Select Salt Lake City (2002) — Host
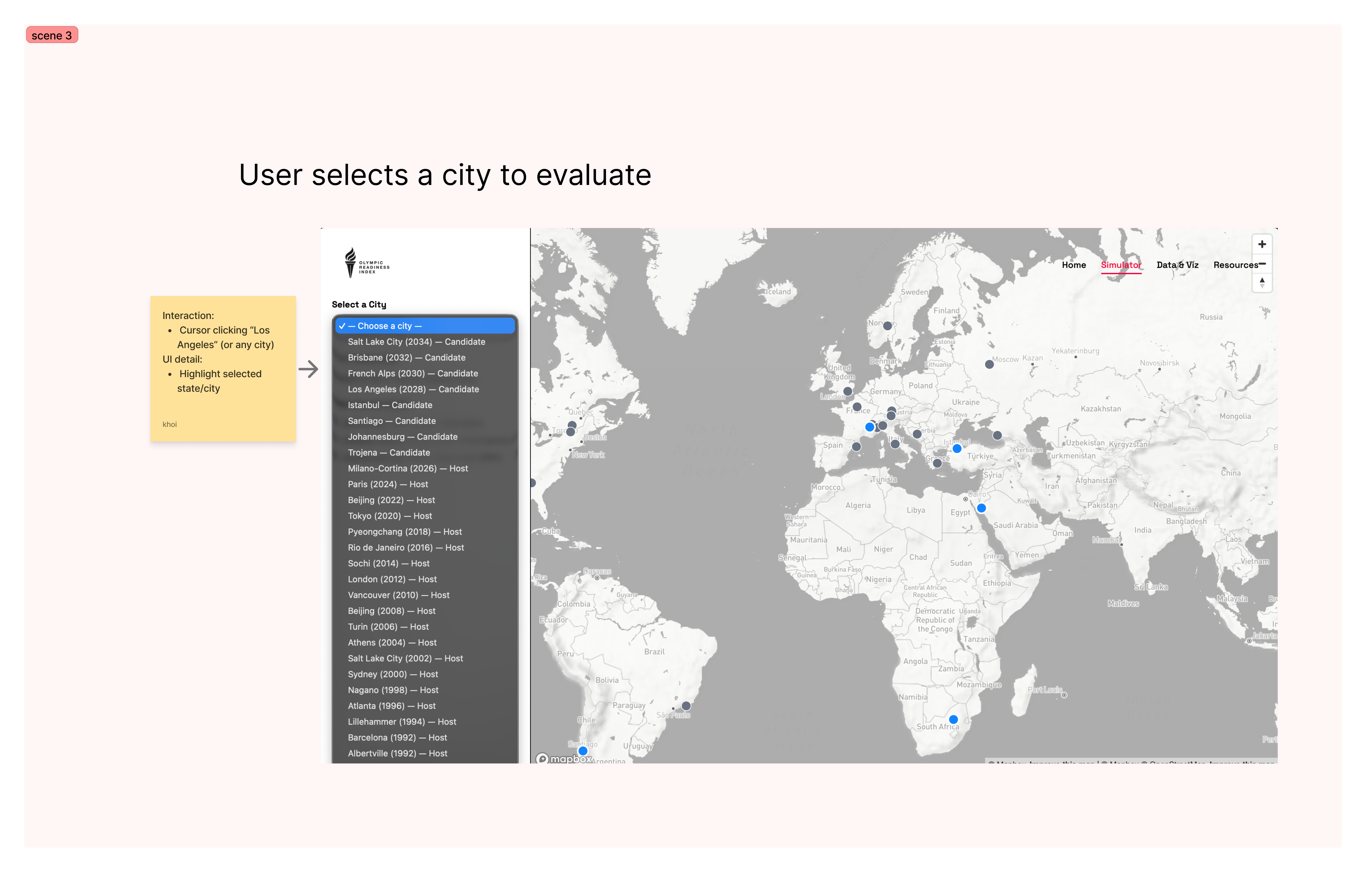This screenshot has width=1366, height=872. pyautogui.click(x=425, y=659)
